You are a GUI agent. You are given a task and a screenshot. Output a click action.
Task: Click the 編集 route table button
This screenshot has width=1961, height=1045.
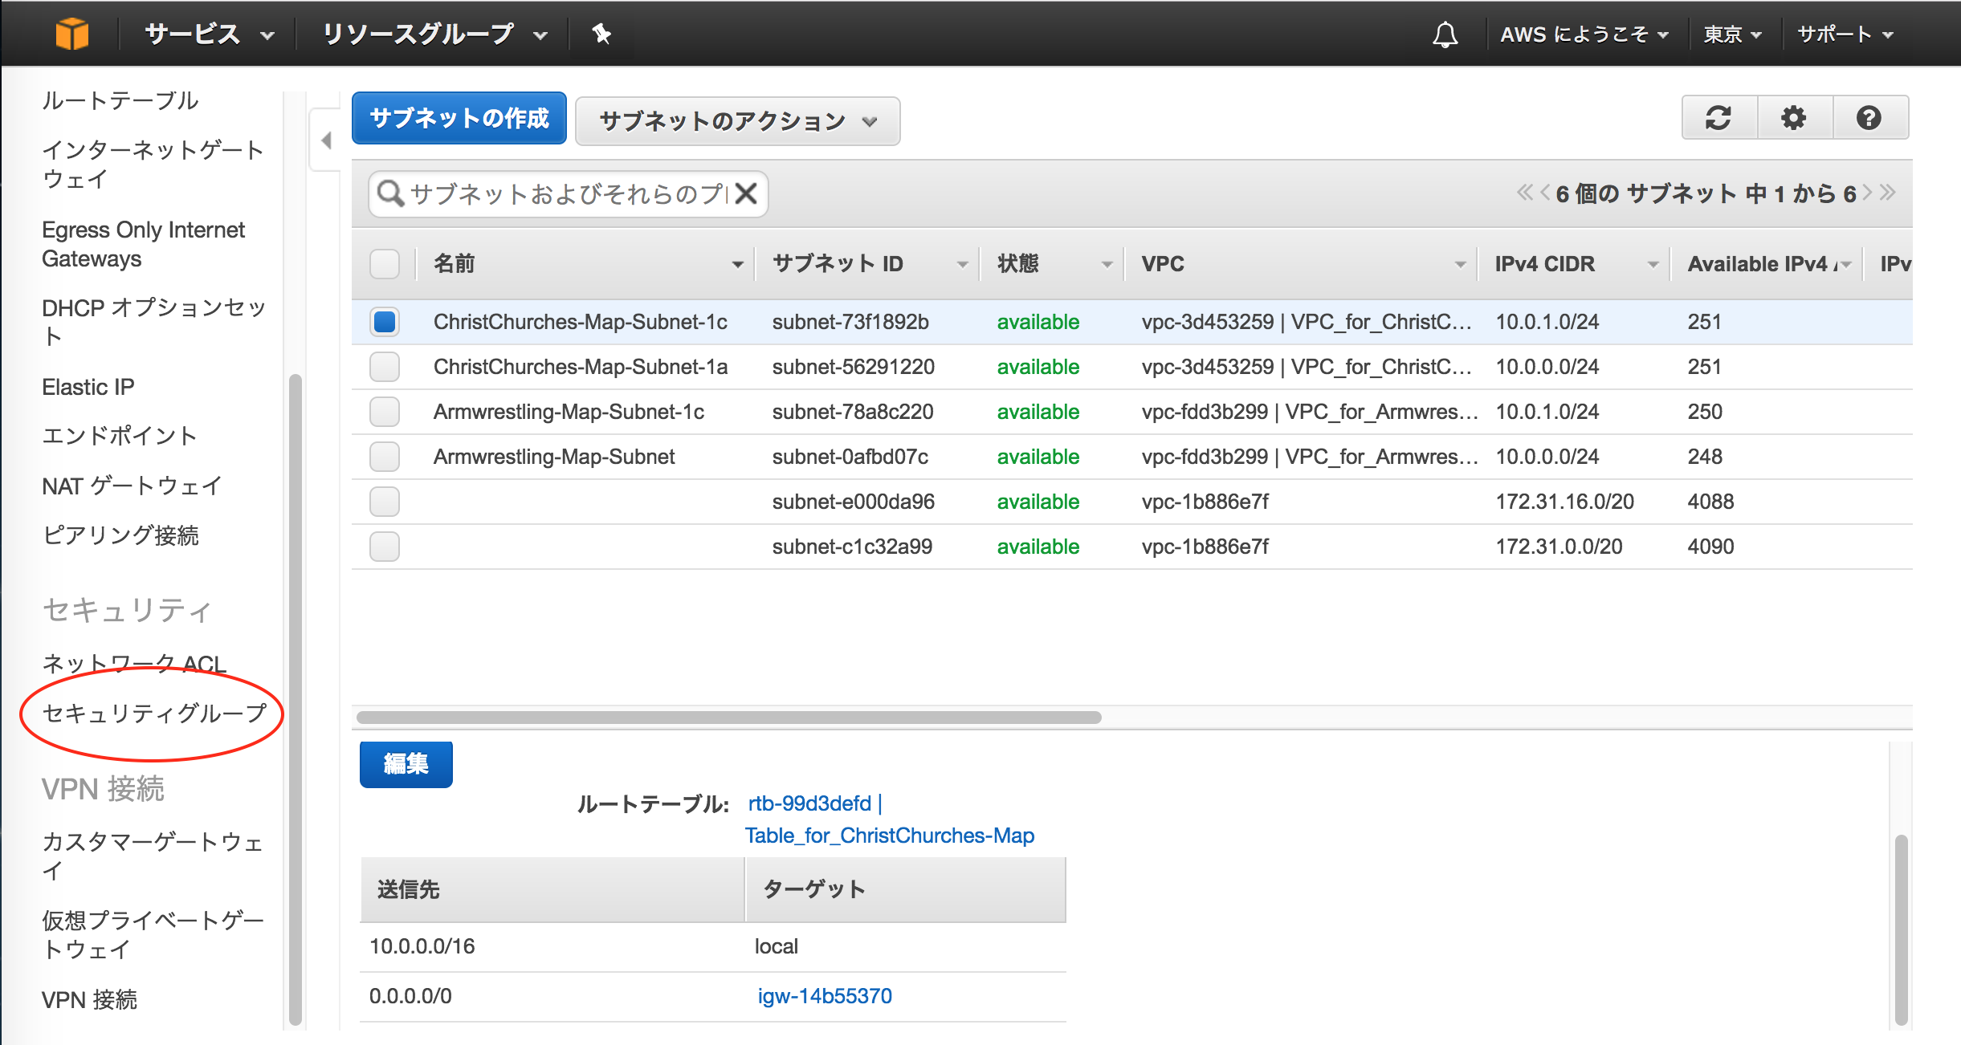(406, 764)
